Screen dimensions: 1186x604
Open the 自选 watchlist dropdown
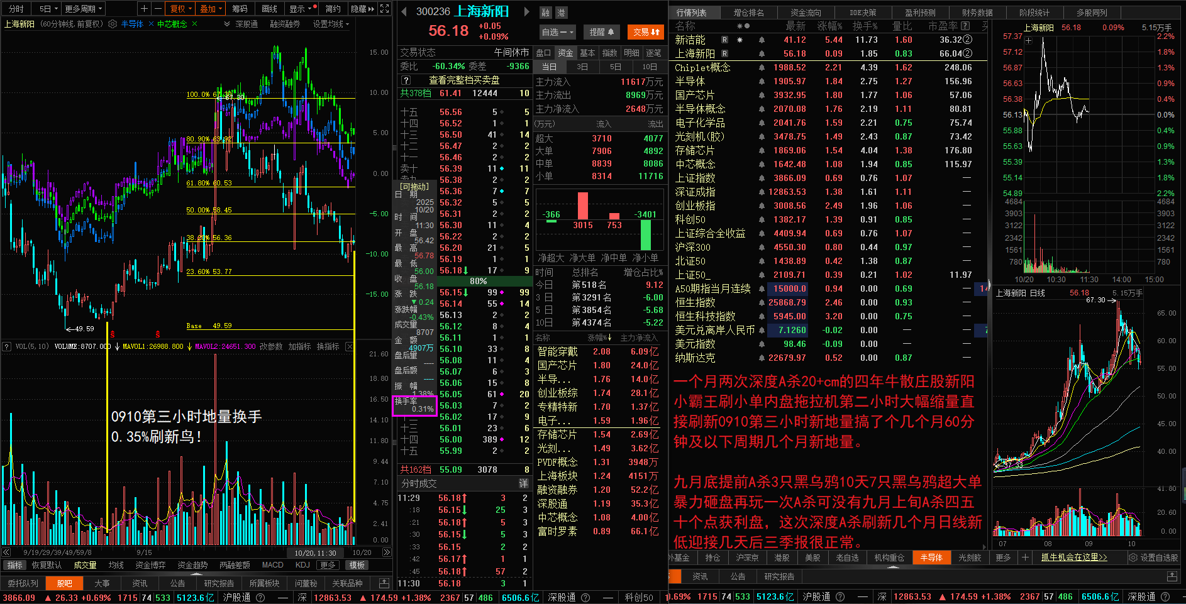557,32
